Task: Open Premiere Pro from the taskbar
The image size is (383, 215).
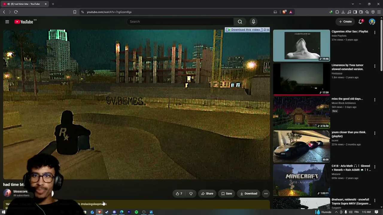Action: [x=129, y=212]
